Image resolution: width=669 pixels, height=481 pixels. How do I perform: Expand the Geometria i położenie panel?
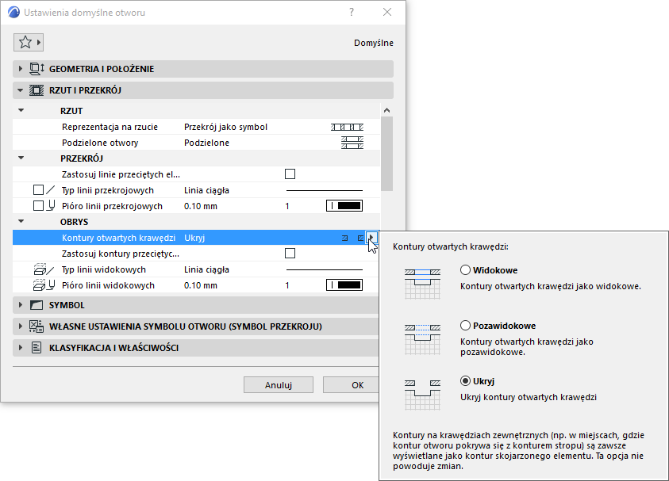pos(21,69)
